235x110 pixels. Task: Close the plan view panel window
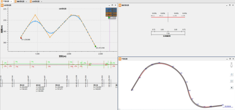[233, 59]
